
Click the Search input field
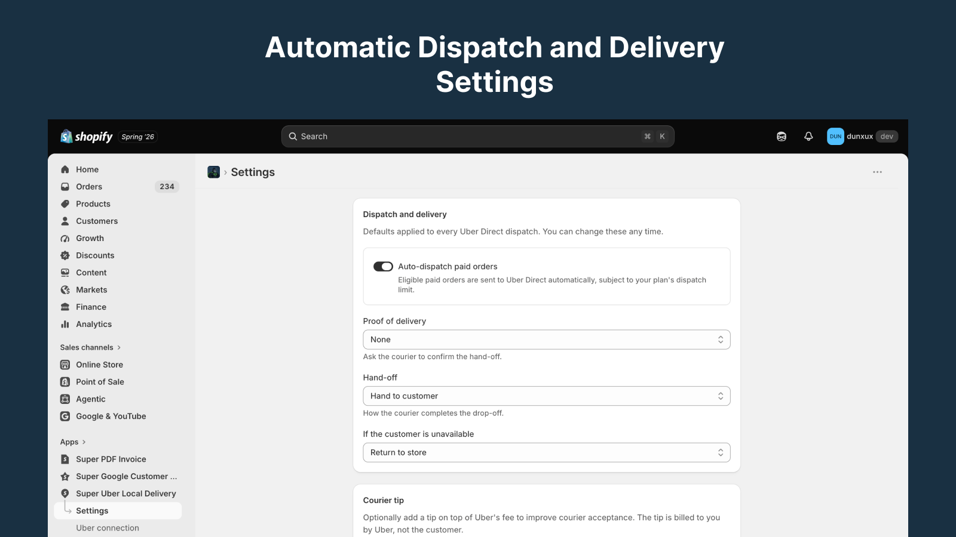478,137
